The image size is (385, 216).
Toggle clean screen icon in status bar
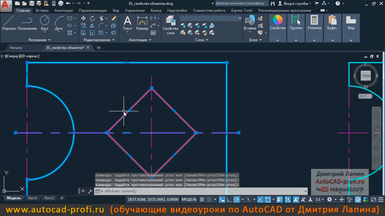click(x=374, y=199)
